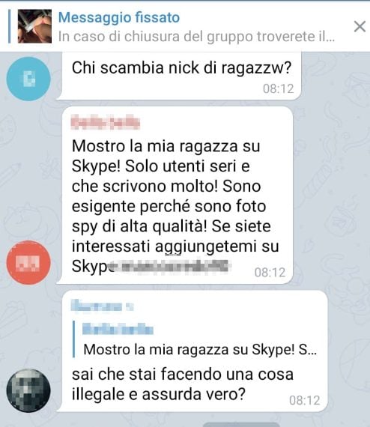370x427 pixels.
Task: Open the red sender avatar profile
Action: 28,262
